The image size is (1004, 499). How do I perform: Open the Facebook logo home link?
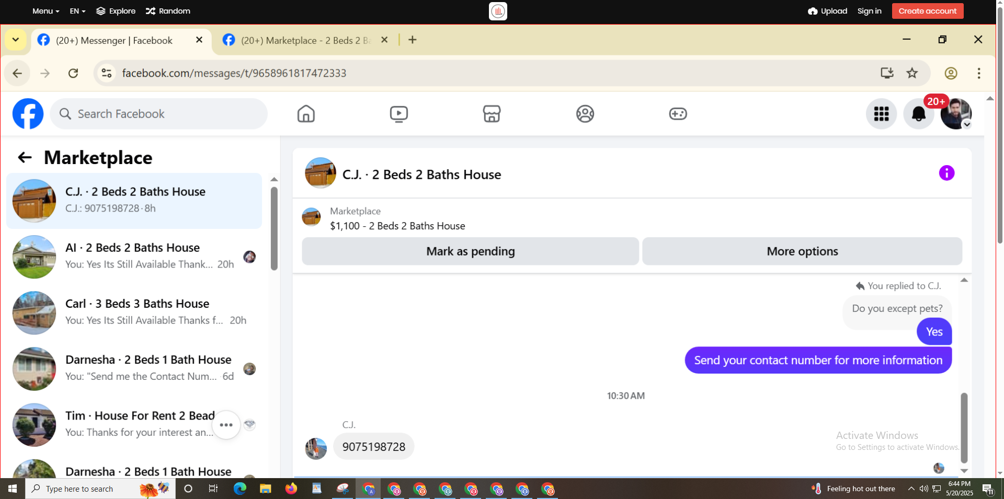(x=28, y=113)
